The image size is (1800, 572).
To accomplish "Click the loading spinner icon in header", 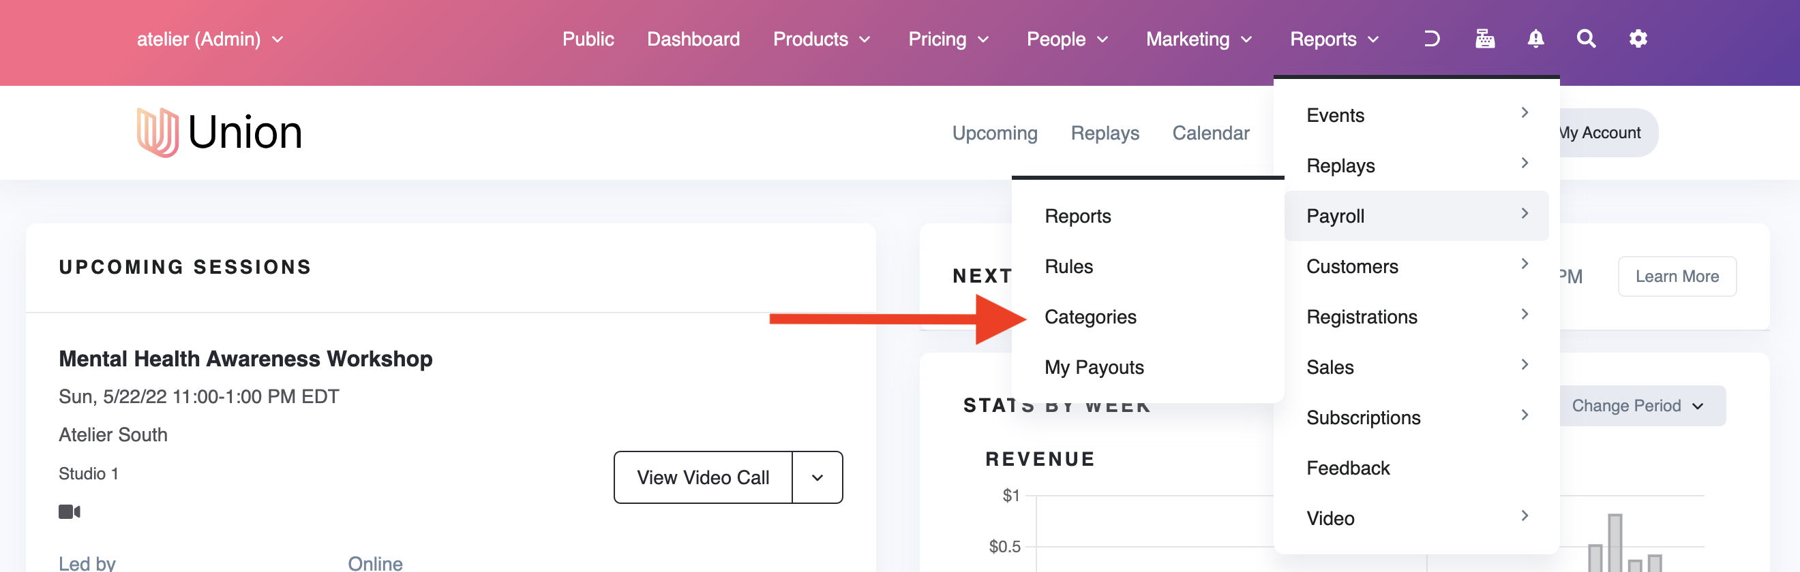I will (1432, 39).
